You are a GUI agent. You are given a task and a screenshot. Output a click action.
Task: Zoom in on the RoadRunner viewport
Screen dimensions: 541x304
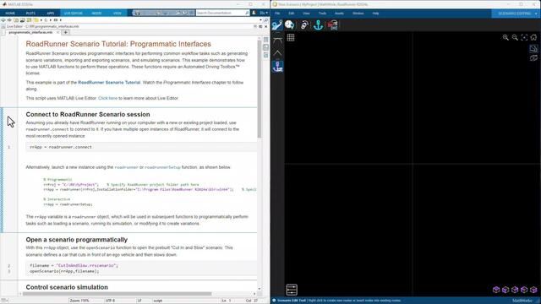point(505,37)
